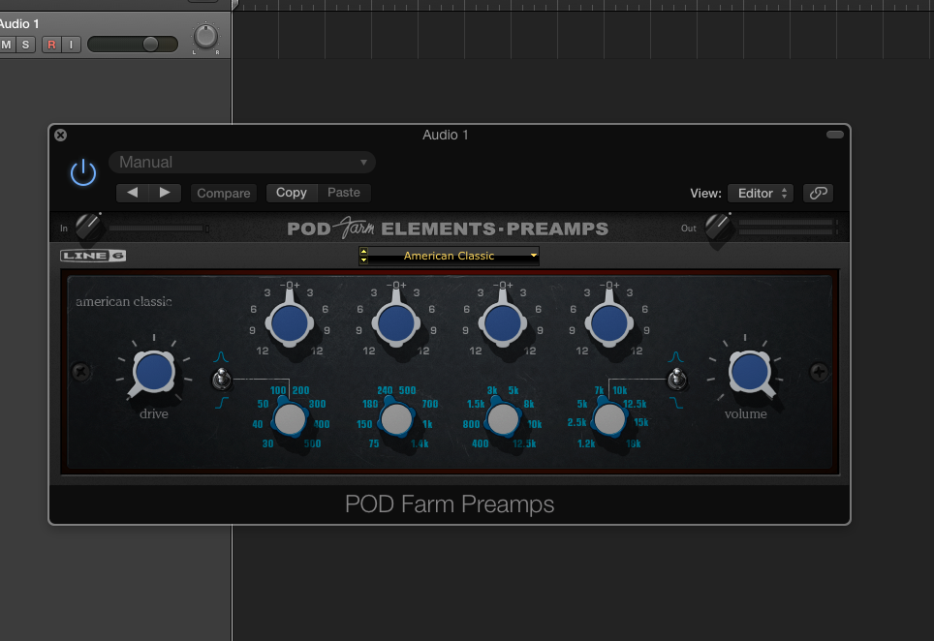Toggle the plugin power bypass button
Image resolution: width=934 pixels, height=641 pixels.
pos(83,172)
